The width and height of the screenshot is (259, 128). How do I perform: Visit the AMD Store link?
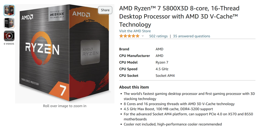(x=135, y=31)
